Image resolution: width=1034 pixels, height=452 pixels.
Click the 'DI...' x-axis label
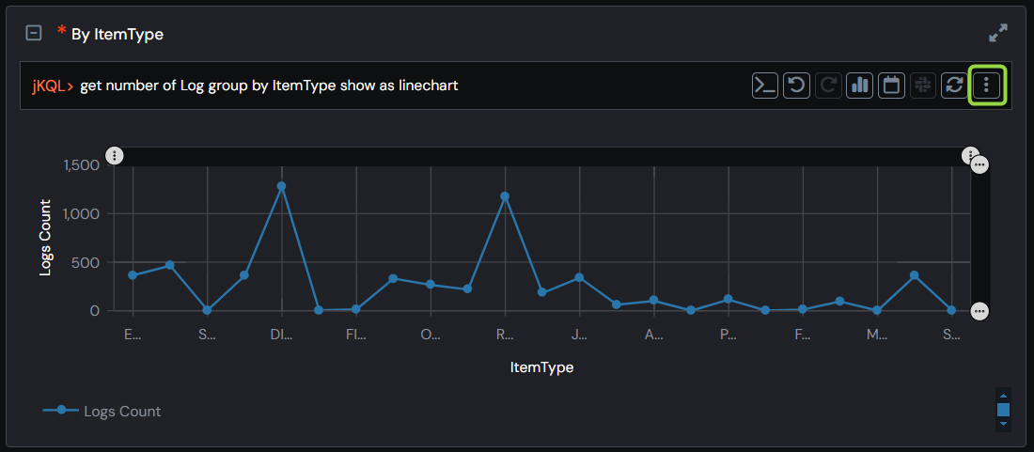tap(282, 335)
